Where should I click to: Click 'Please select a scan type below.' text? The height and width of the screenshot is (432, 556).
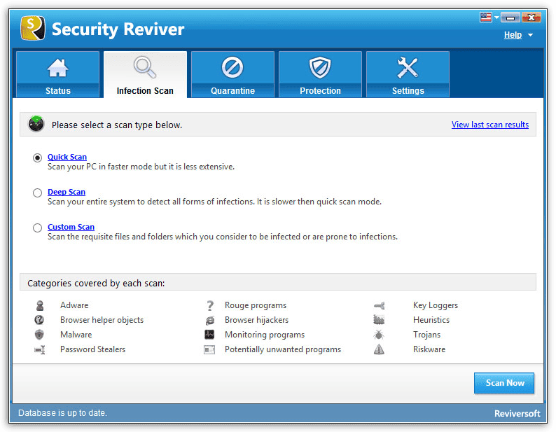pyautogui.click(x=117, y=125)
